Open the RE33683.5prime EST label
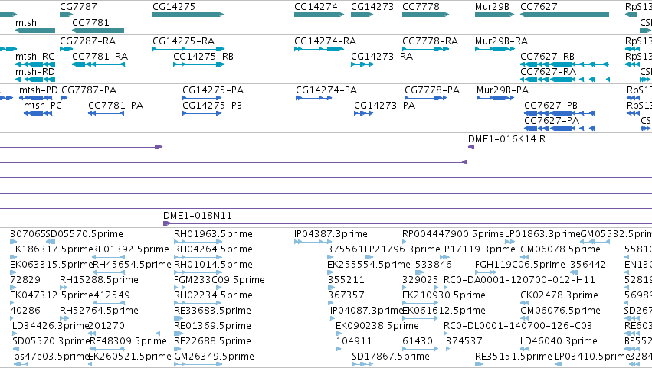This screenshot has width=652, height=368. [x=212, y=311]
